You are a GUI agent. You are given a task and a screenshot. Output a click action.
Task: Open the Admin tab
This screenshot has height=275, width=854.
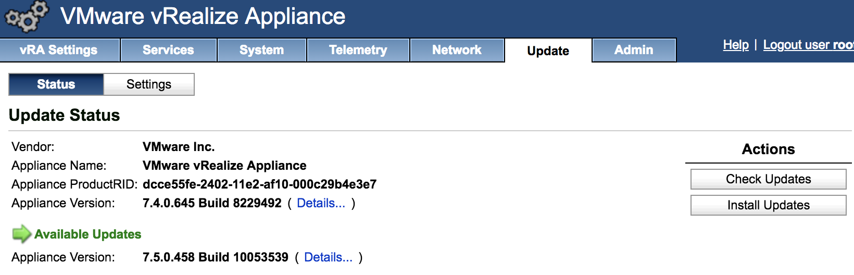tap(634, 50)
